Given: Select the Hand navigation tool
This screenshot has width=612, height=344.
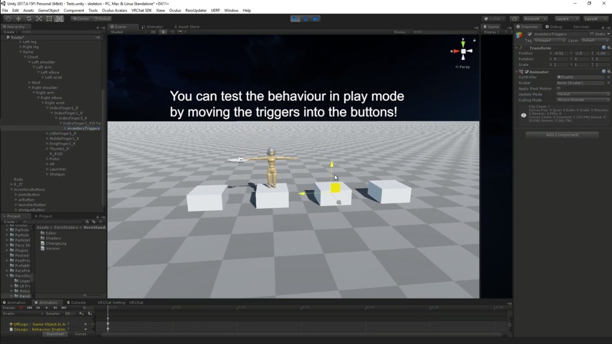Looking at the screenshot, I should (x=8, y=19).
